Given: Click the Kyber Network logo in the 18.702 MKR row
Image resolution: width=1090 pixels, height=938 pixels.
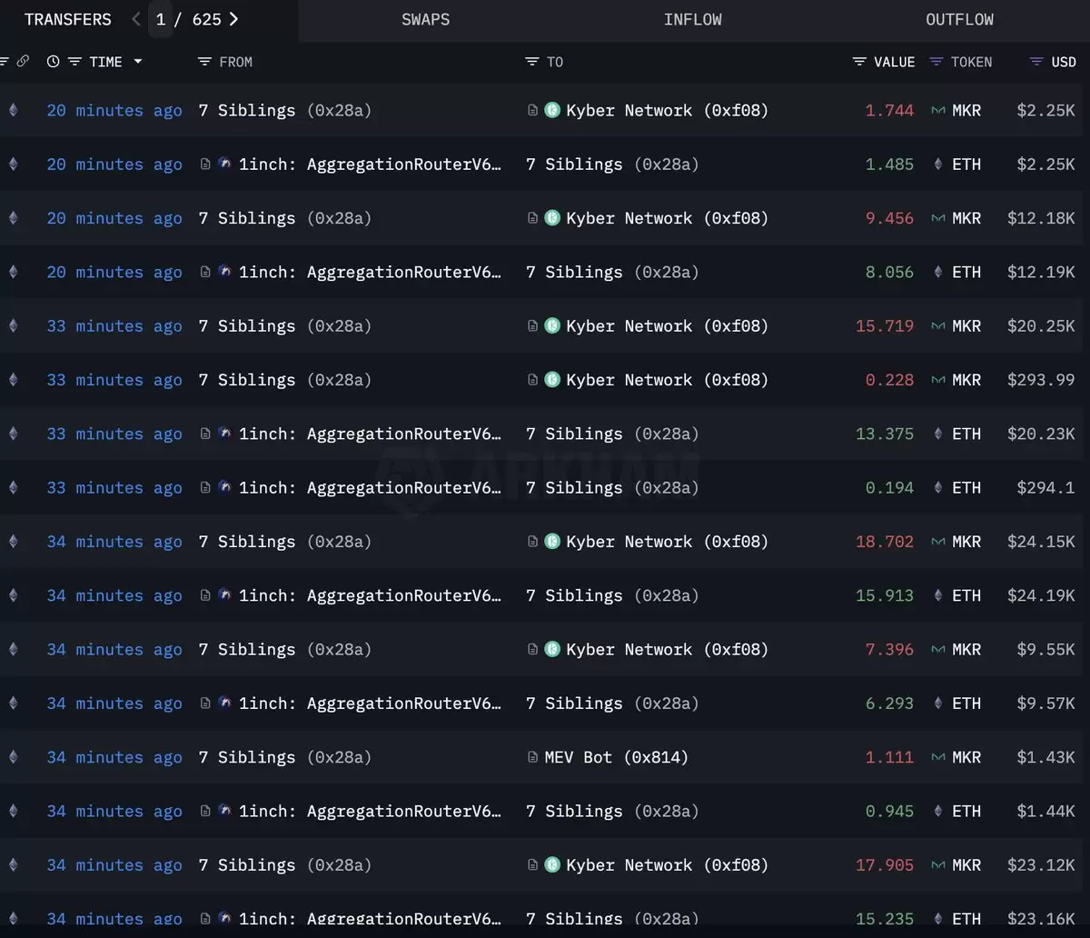Looking at the screenshot, I should point(552,542).
